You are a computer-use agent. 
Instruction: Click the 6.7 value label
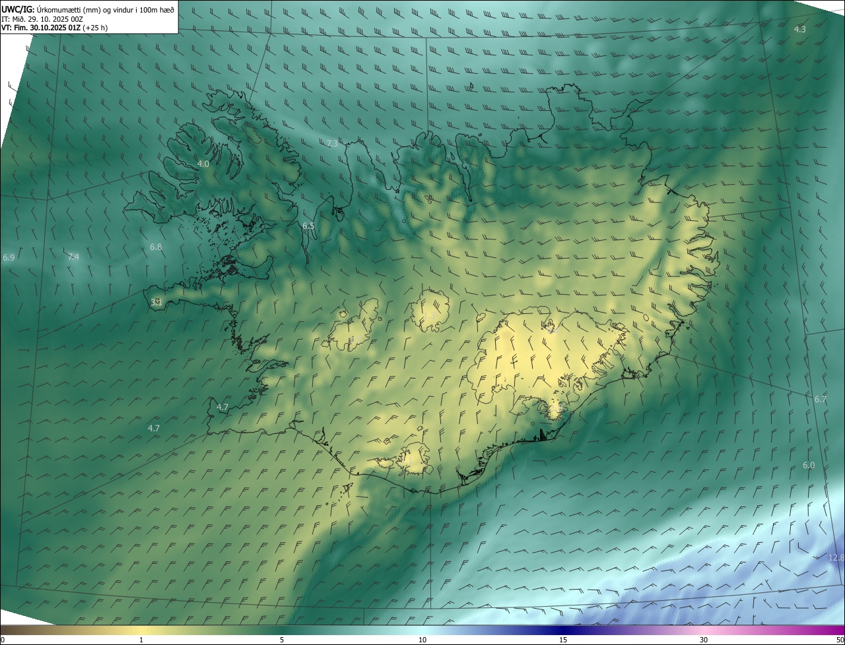pyautogui.click(x=820, y=399)
